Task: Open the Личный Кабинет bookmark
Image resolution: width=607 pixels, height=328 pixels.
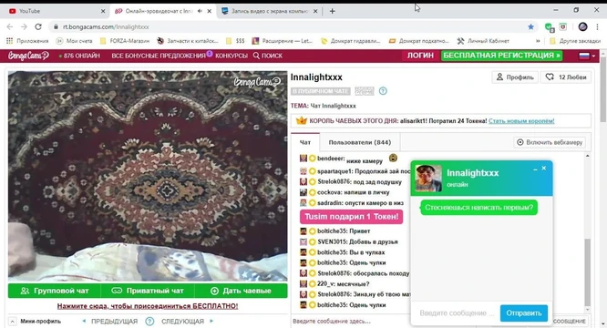Action: tap(483, 41)
